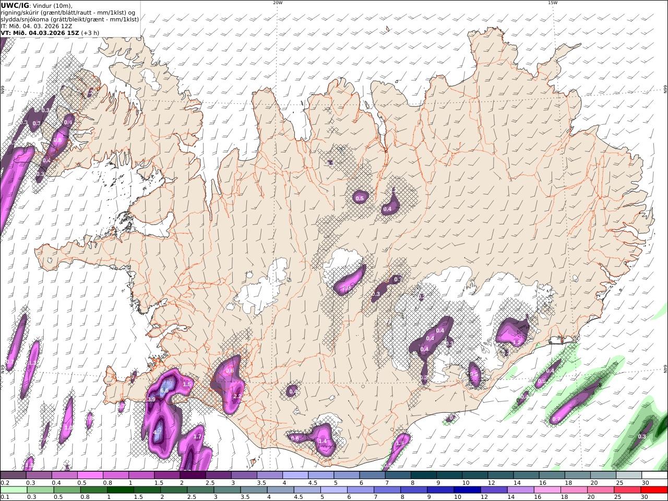Select the white 30 swatch in snow scale
The width and height of the screenshot is (668, 501).
[x=654, y=475]
